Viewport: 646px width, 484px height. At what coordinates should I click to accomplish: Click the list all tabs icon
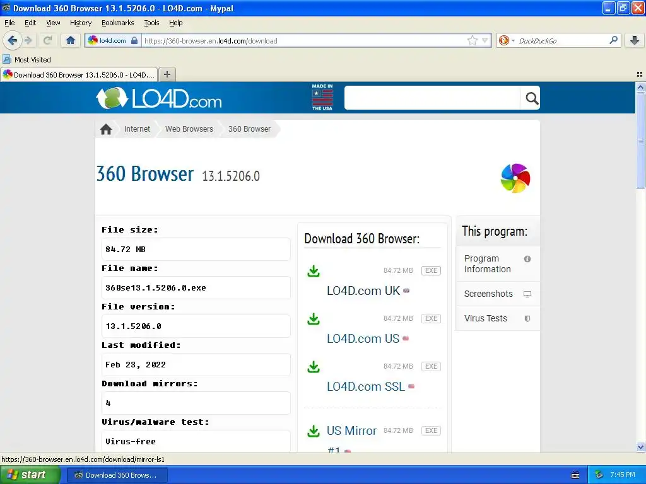pos(640,74)
